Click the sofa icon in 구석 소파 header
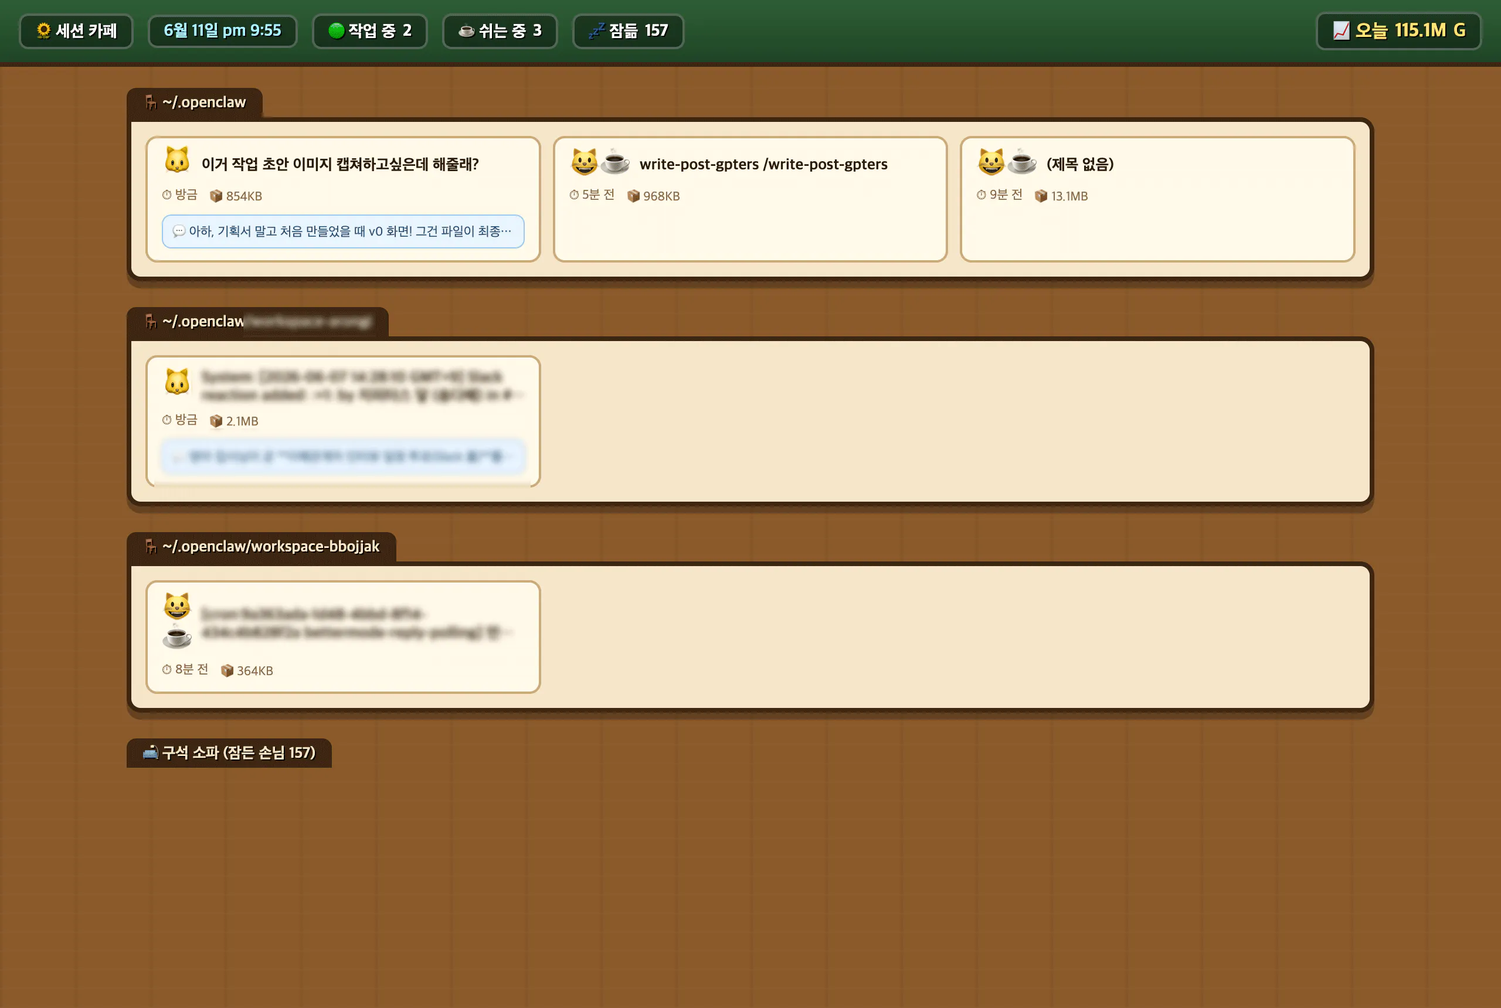Image resolution: width=1501 pixels, height=1008 pixels. click(x=150, y=752)
